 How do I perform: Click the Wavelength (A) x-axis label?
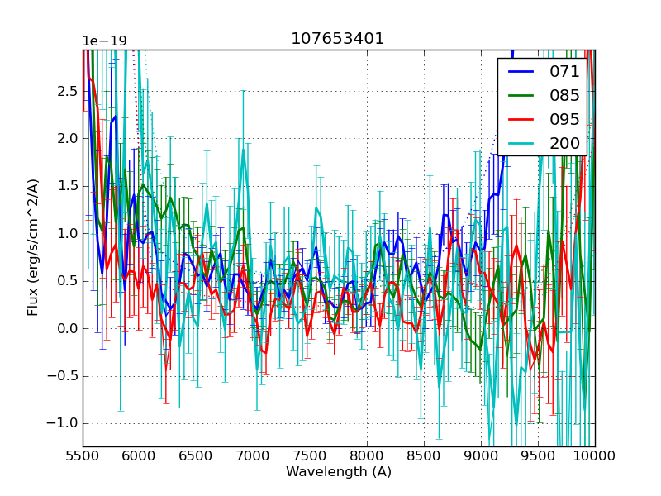click(x=338, y=472)
